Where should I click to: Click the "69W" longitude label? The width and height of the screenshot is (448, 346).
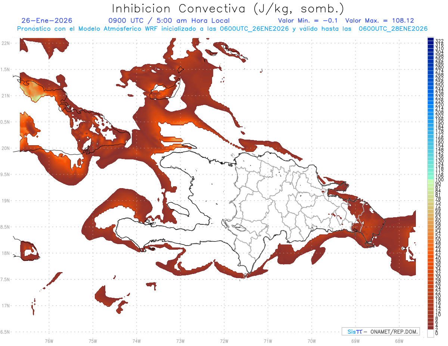click(x=355, y=341)
